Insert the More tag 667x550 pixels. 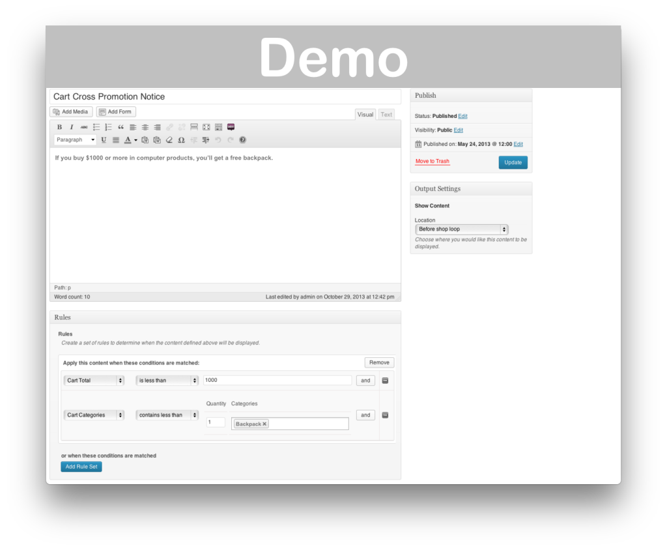point(194,127)
